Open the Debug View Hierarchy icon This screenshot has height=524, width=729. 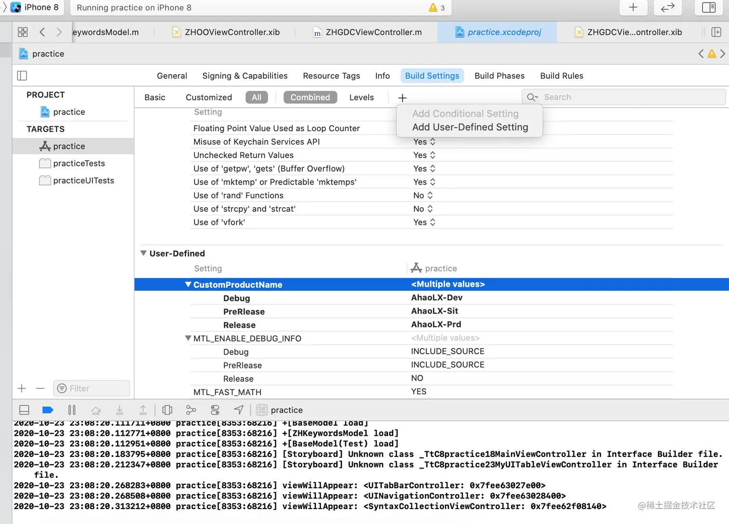(x=167, y=410)
